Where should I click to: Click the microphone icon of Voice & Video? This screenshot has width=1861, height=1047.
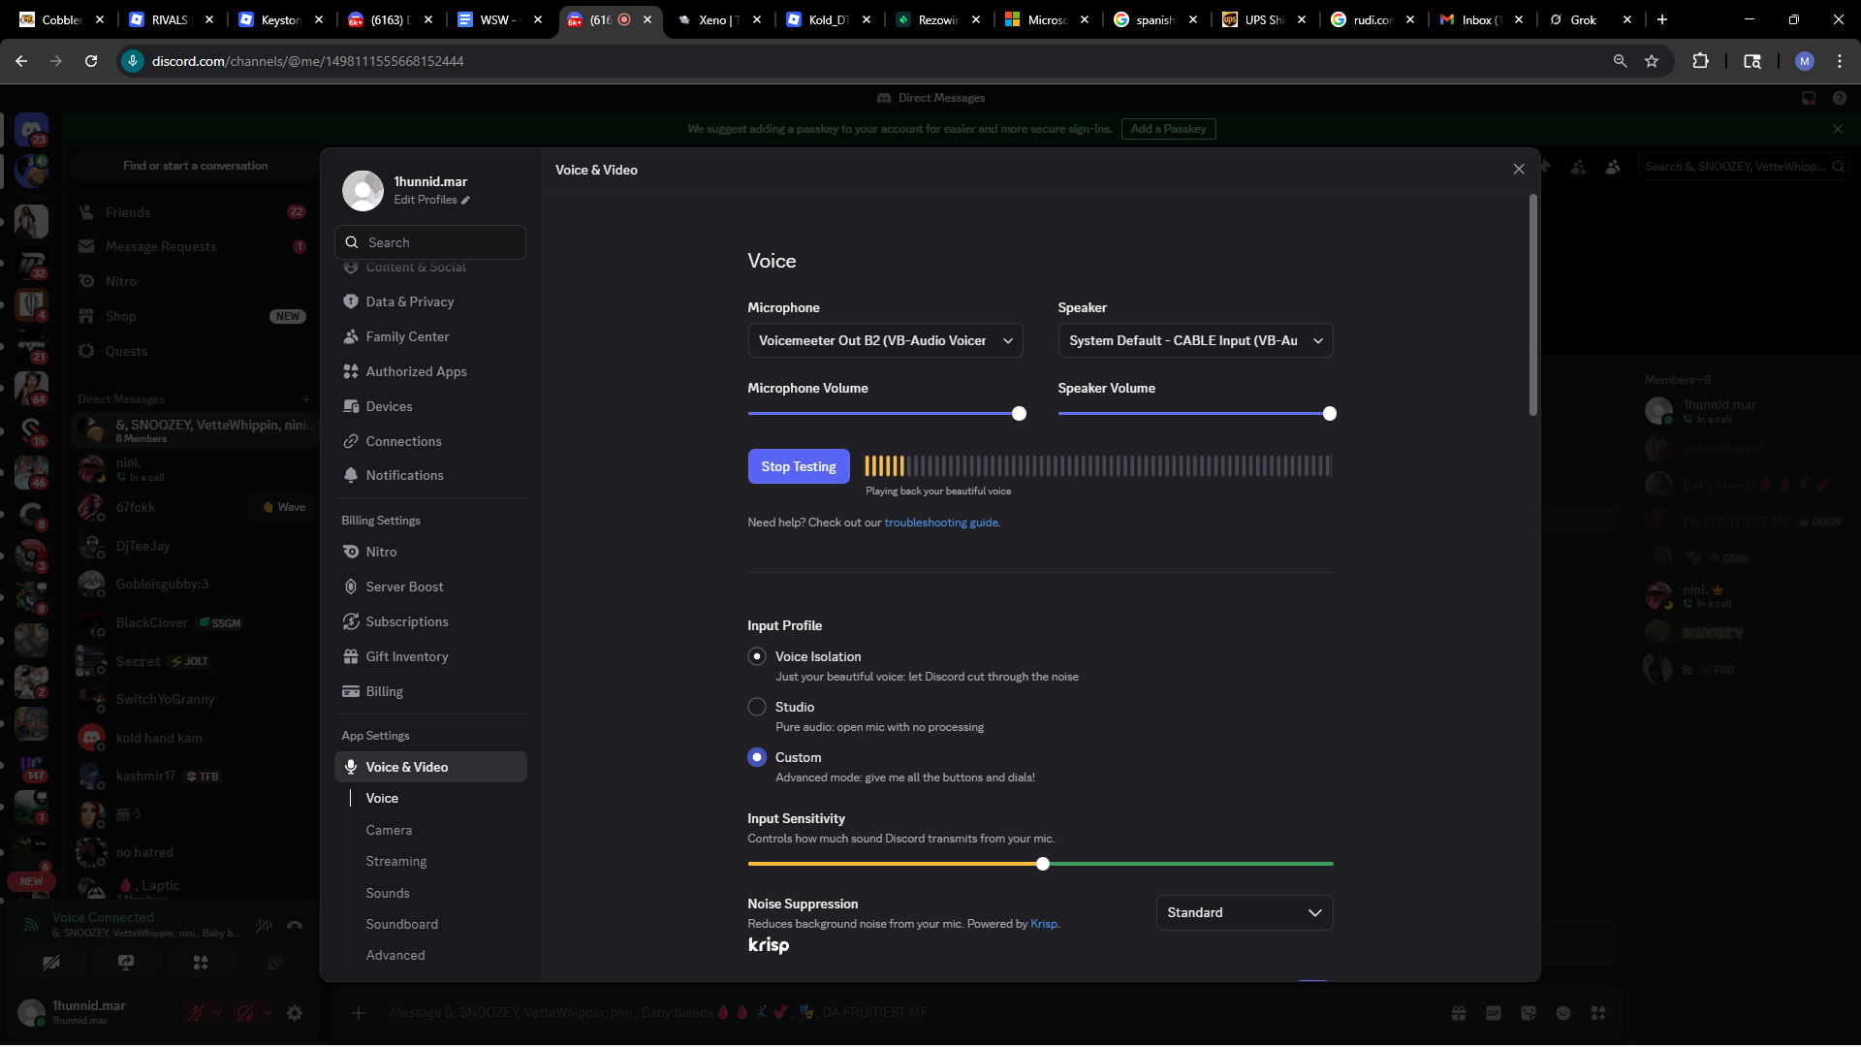[x=351, y=767]
